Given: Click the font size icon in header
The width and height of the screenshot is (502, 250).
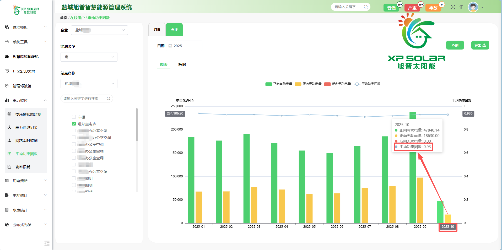Looking at the screenshot, I should click(x=461, y=7).
